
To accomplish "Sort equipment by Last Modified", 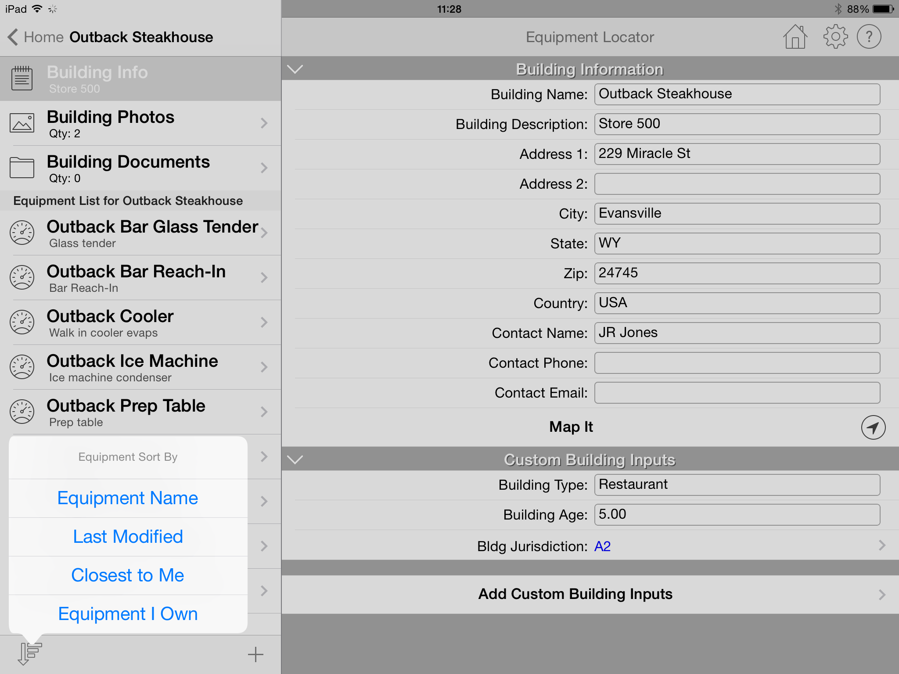I will tap(128, 537).
